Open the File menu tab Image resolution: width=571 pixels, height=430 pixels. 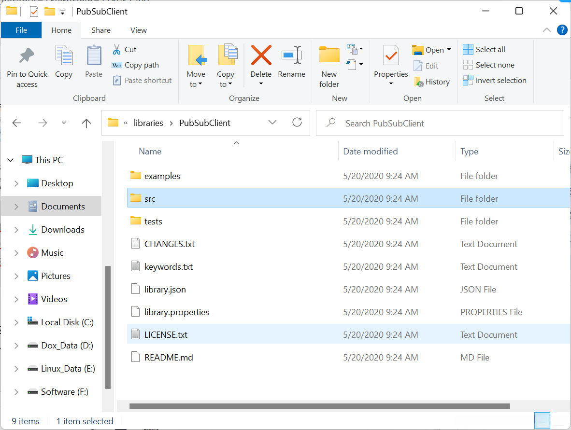coord(21,30)
